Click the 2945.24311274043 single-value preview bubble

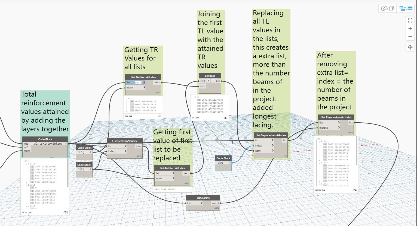tap(173, 189)
